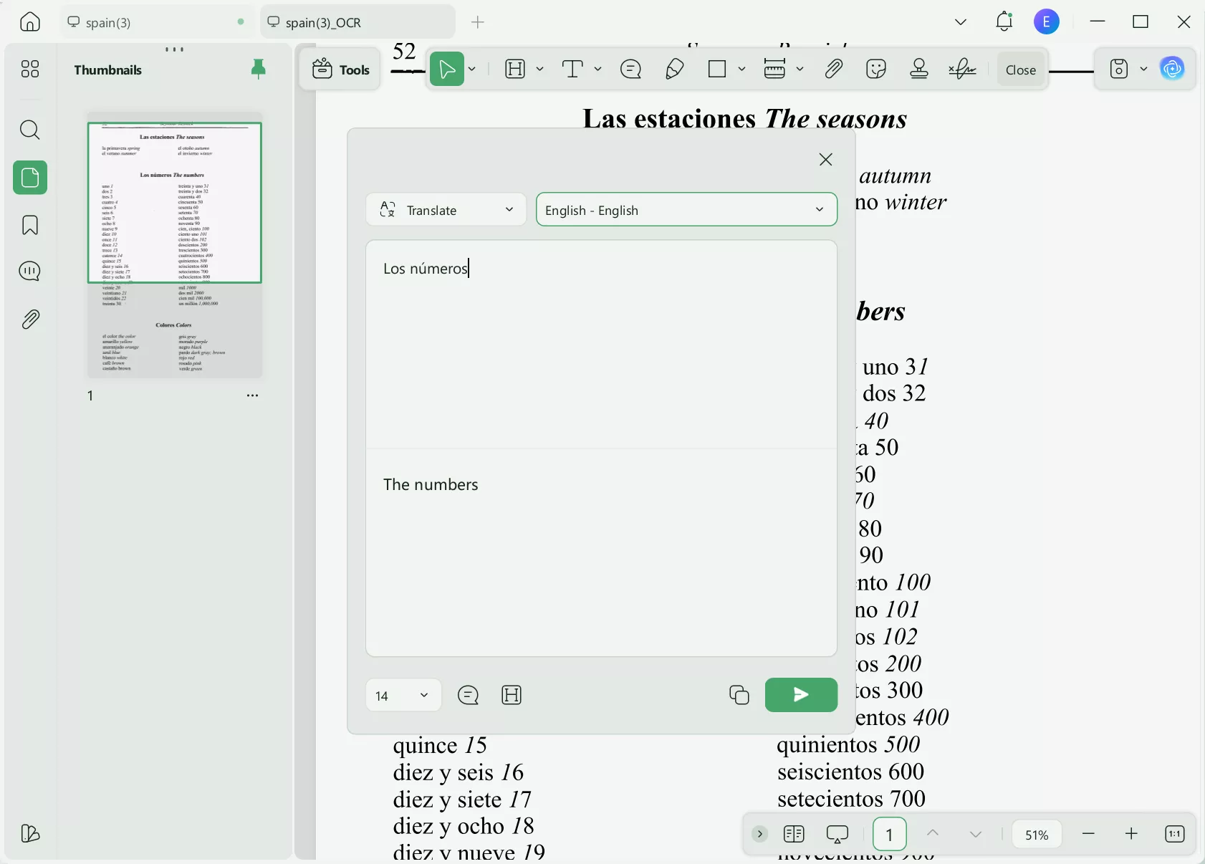Go to the next page
1205x864 pixels.
976,834
